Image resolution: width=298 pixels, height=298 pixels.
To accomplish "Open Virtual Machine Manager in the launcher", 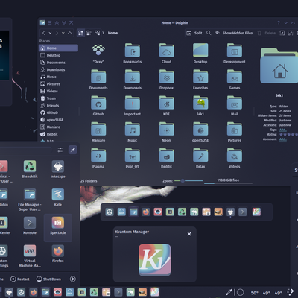I will [x=30, y=256].
